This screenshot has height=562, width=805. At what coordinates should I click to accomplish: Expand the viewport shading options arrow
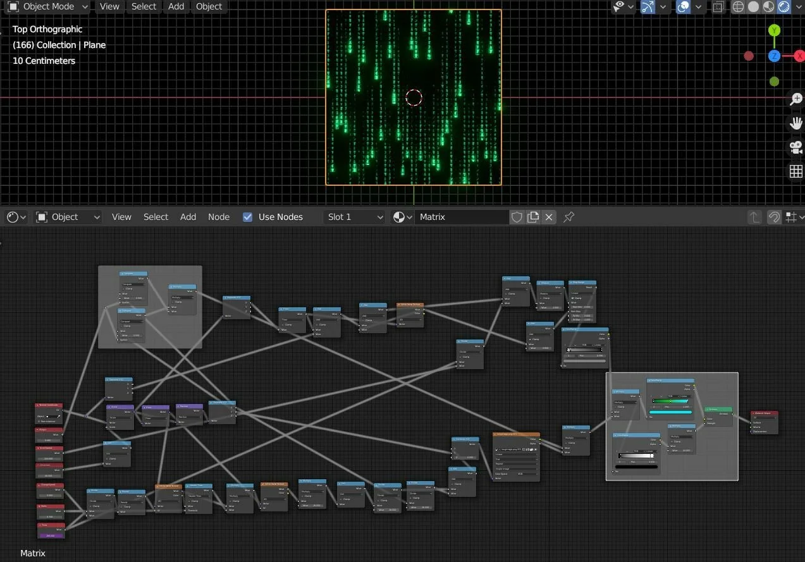(798, 7)
